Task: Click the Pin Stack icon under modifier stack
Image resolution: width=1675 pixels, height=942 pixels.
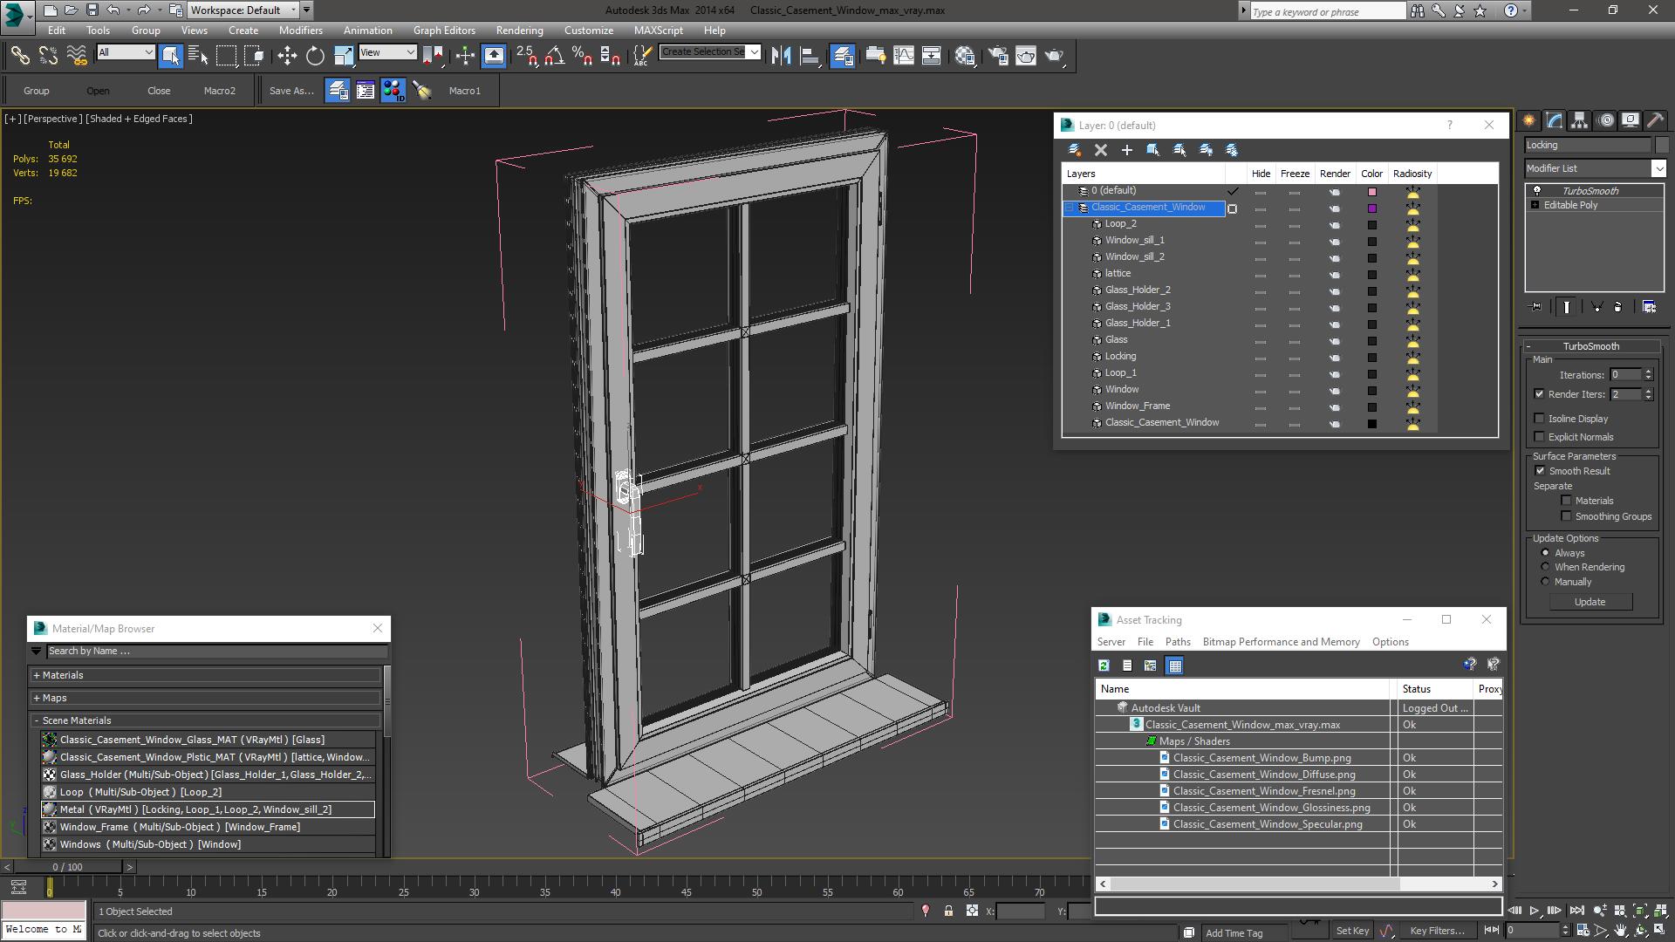Action: point(1537,307)
